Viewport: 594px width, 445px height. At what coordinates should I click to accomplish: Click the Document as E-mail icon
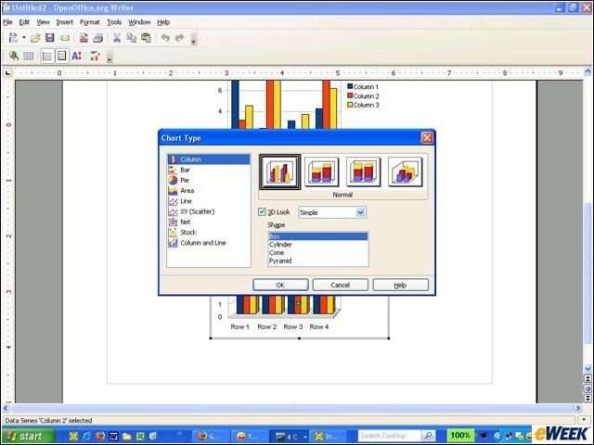[x=65, y=38]
